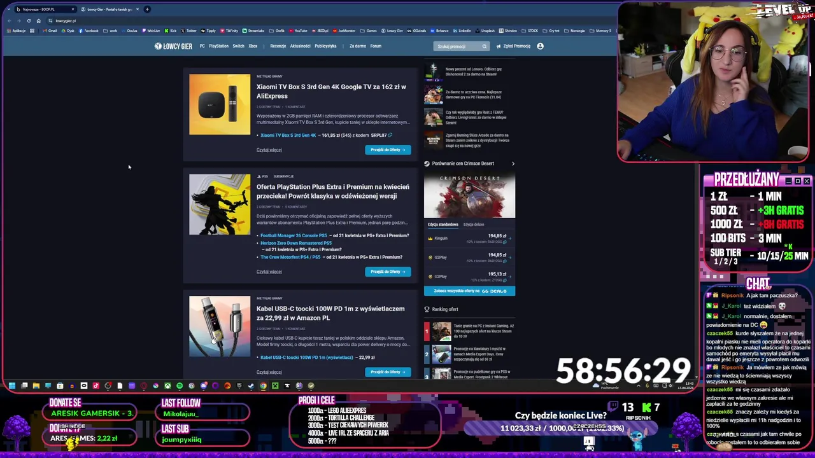Open the Games bookmark folder
Viewport: 815px width, 458px height.
pyautogui.click(x=369, y=31)
